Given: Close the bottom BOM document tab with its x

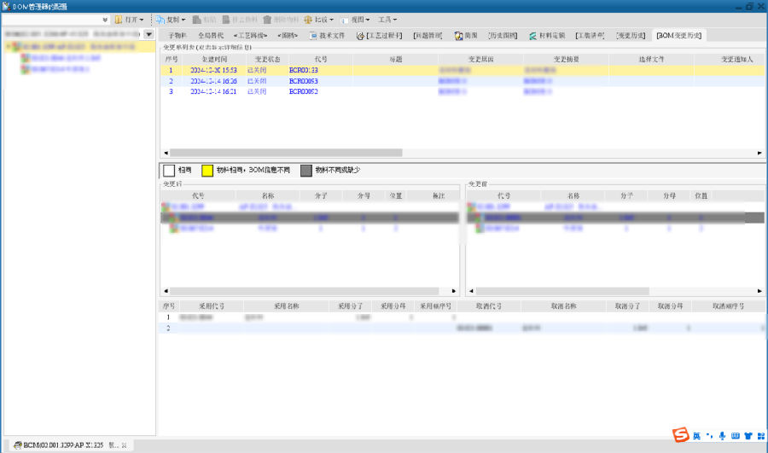Looking at the screenshot, I should [124, 445].
